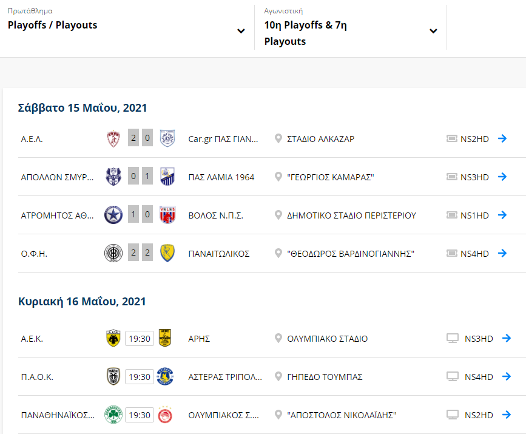526x434 pixels.
Task: Click the ΑΡΗΣ team name
Action: [x=200, y=339]
